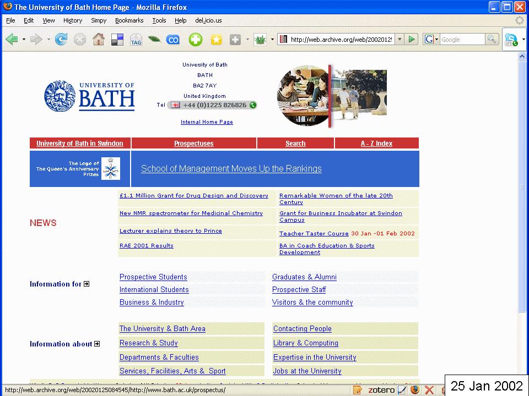
Task: Open the View menu
Action: tap(48, 20)
